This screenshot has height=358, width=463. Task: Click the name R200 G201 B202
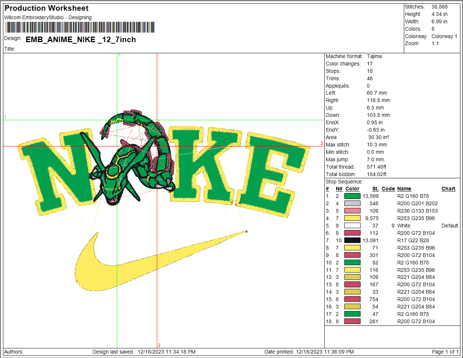(418, 203)
